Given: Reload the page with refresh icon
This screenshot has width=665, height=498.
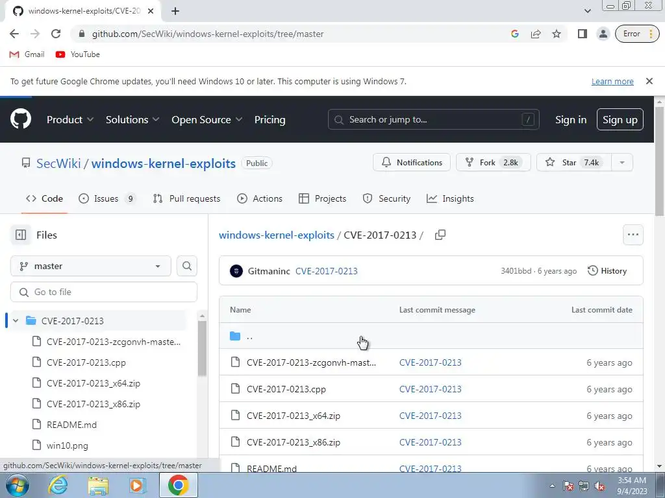Looking at the screenshot, I should click(x=56, y=34).
